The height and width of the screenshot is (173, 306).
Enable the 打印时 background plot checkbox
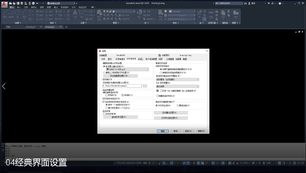(x=107, y=95)
